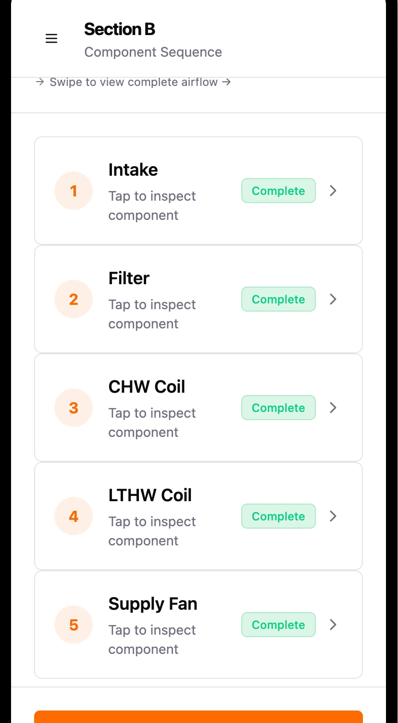Expand the LTHW Coil chevron
This screenshot has width=398, height=723.
pyautogui.click(x=333, y=517)
